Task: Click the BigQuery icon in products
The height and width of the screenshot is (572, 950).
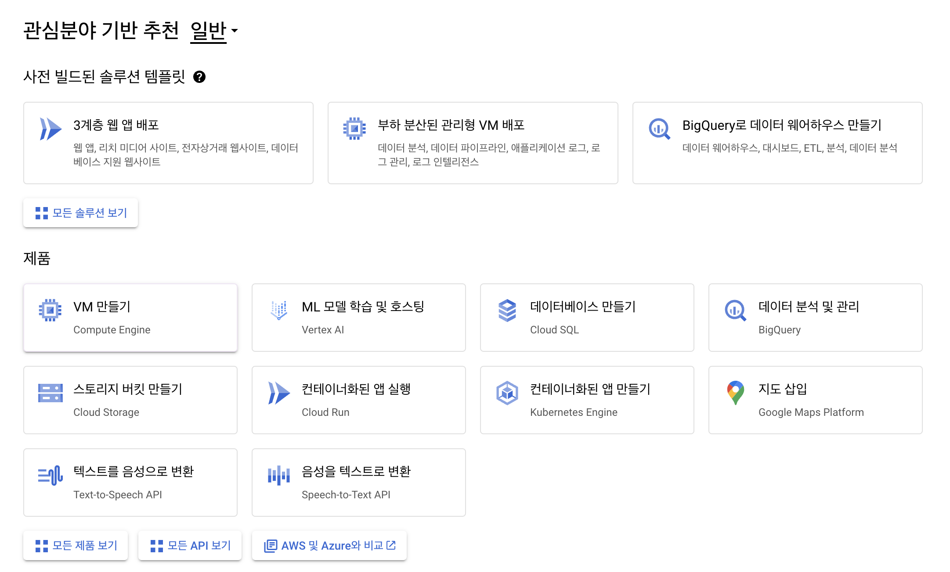Action: (735, 310)
